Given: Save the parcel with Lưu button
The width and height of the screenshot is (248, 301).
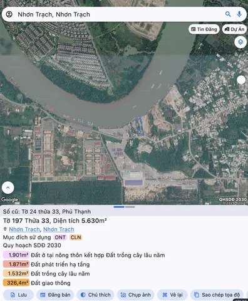Looking at the screenshot, I should point(18,295).
